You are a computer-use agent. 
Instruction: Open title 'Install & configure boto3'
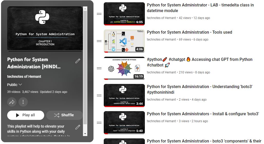coord(203,114)
